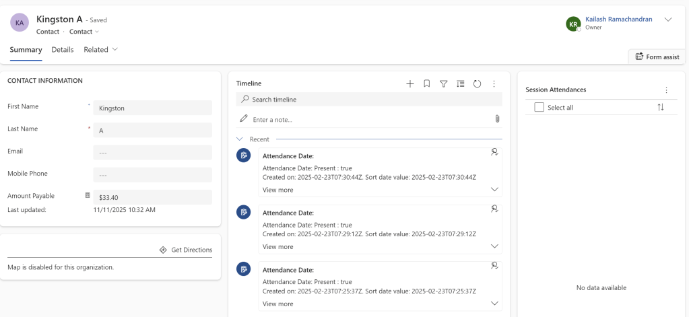Expand first attendance record with chevron
The height and width of the screenshot is (317, 689).
pos(495,190)
